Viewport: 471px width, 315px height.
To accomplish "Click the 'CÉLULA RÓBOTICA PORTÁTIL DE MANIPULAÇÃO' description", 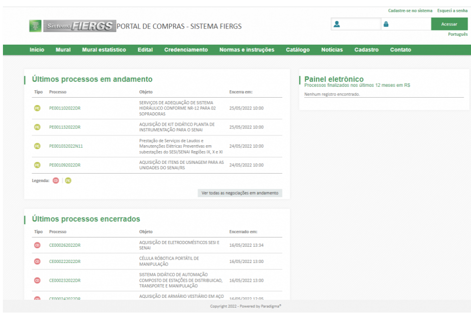I will point(169,261).
